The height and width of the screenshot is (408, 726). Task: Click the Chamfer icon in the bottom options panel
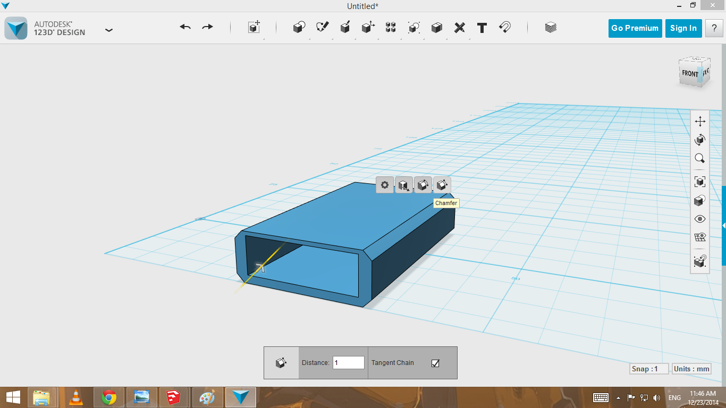tap(281, 363)
